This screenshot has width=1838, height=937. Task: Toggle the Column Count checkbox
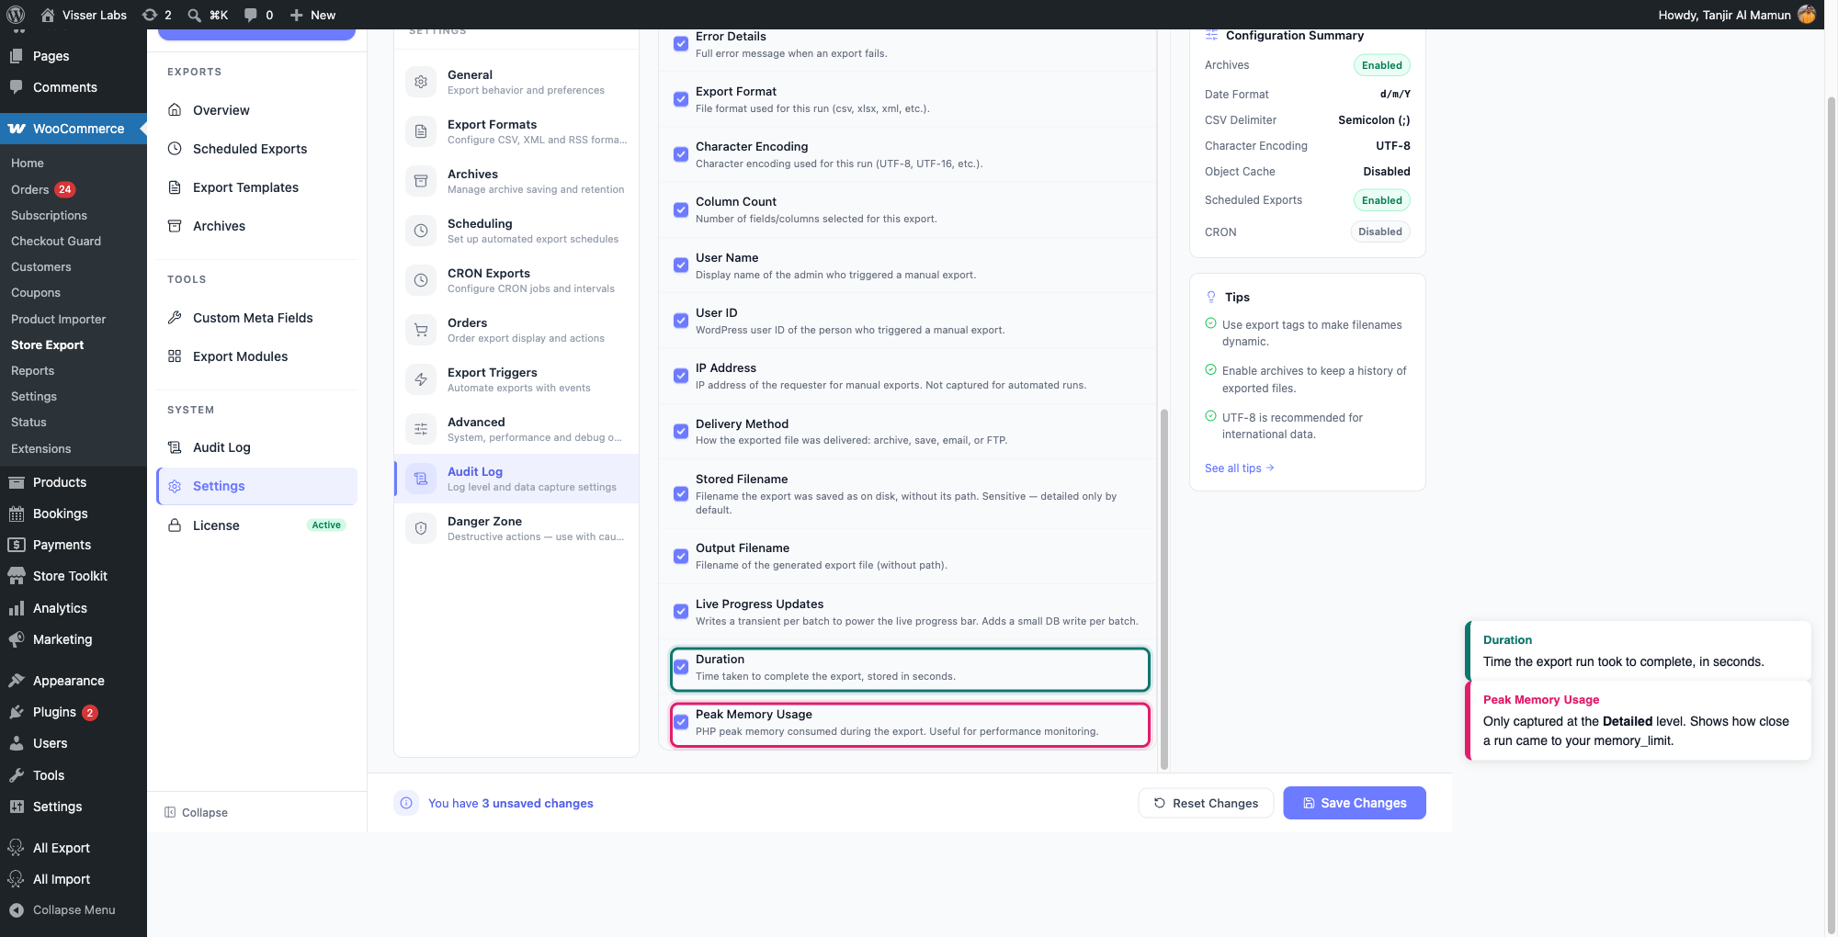681,209
